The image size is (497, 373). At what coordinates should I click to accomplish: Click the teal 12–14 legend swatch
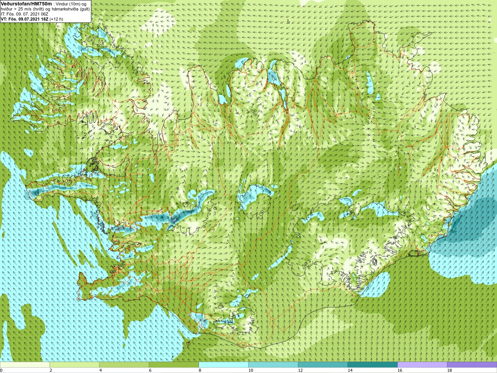323,365
